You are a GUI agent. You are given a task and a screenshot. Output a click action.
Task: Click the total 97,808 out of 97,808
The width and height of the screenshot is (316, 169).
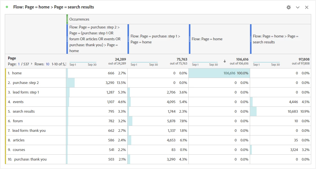pos(301,61)
